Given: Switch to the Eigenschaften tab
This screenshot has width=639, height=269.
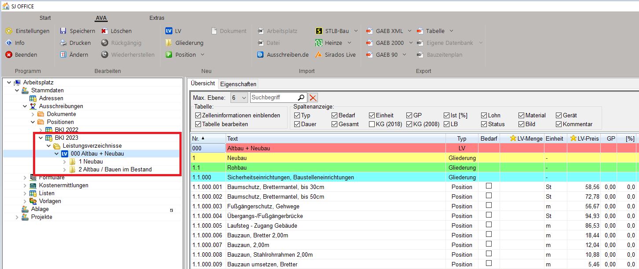Looking at the screenshot, I should tap(237, 84).
